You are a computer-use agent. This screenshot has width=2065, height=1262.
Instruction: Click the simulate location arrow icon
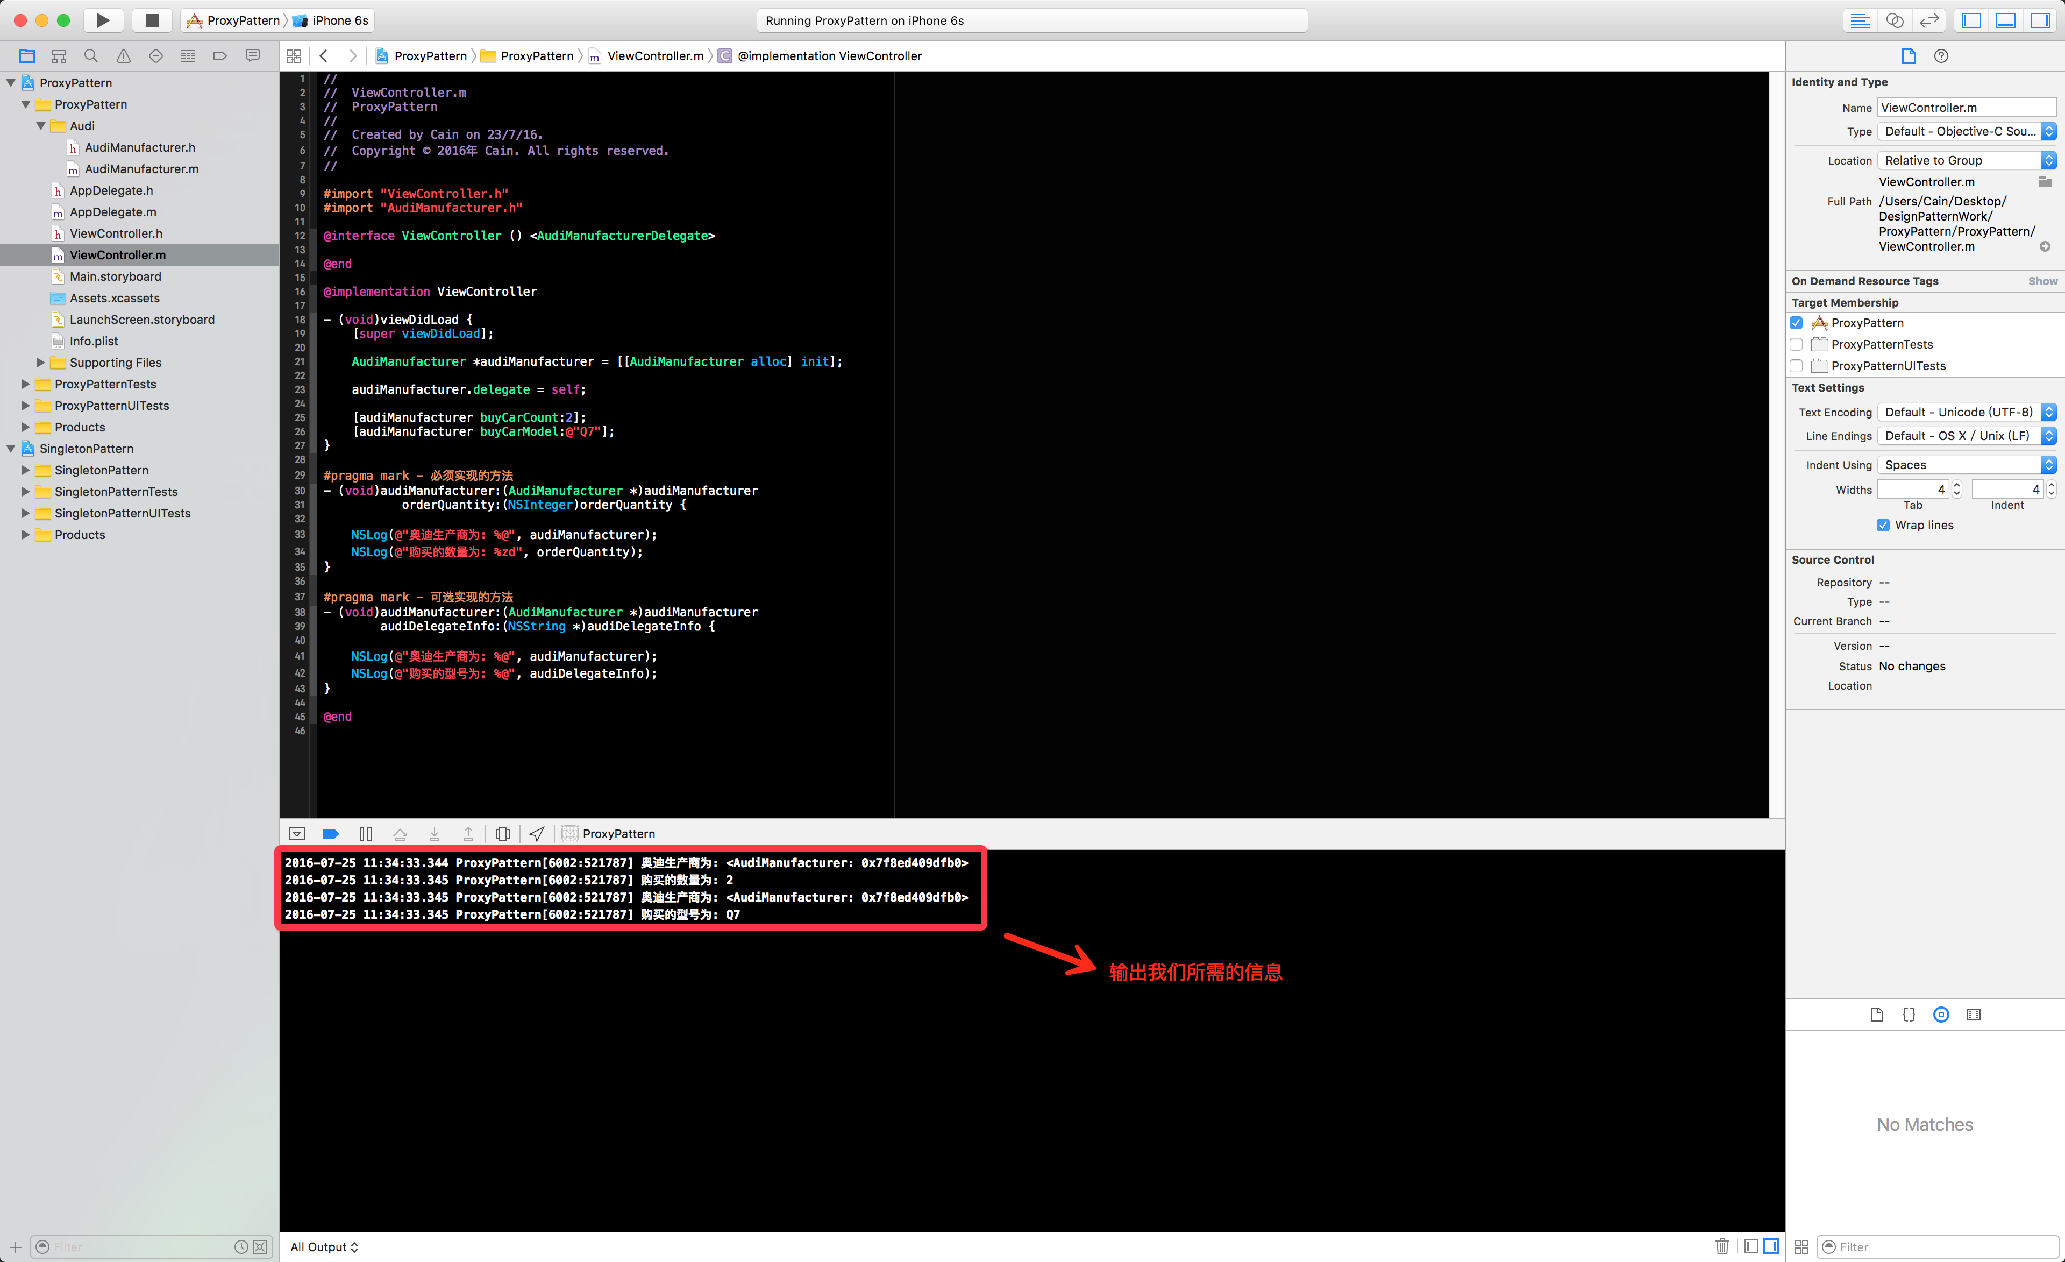coord(537,833)
